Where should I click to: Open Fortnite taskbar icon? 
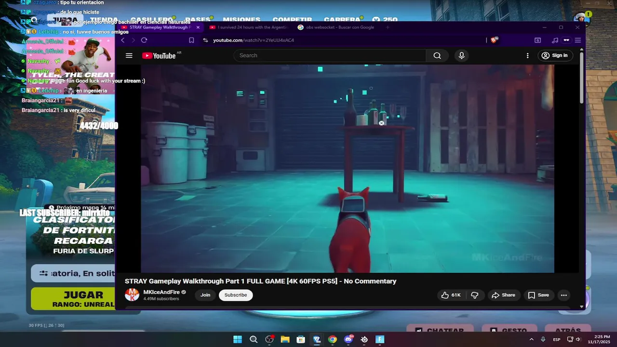coord(380,339)
